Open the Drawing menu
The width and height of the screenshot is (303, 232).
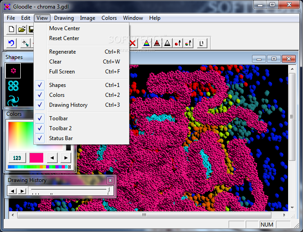click(64, 18)
